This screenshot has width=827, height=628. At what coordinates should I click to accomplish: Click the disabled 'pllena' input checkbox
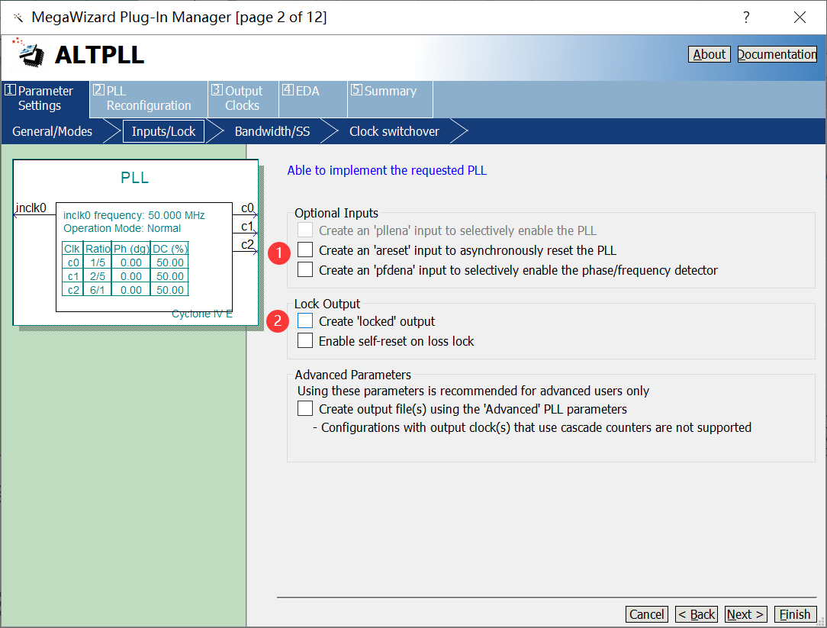click(x=305, y=230)
